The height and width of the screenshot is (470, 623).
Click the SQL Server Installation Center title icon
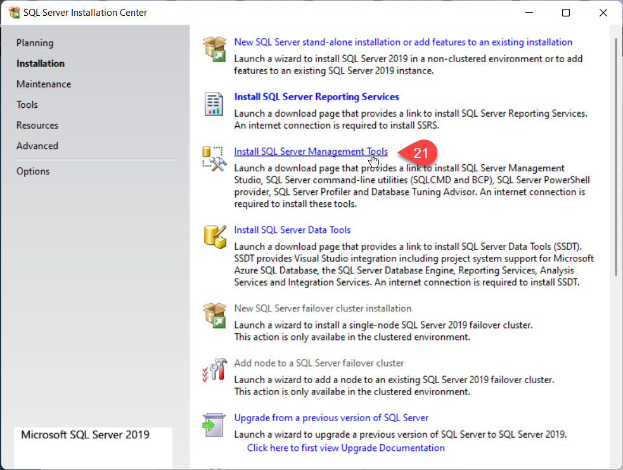pyautogui.click(x=15, y=12)
